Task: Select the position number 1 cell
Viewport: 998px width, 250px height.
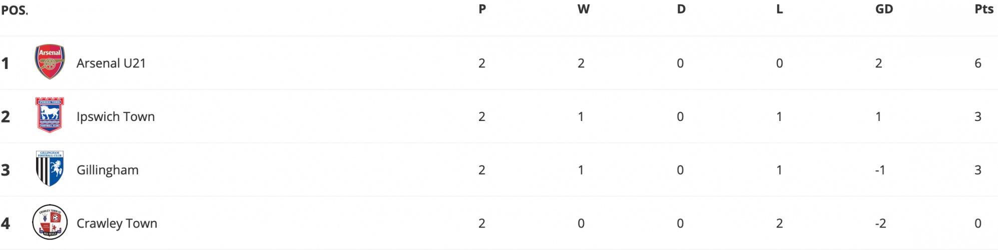Action: (x=6, y=63)
